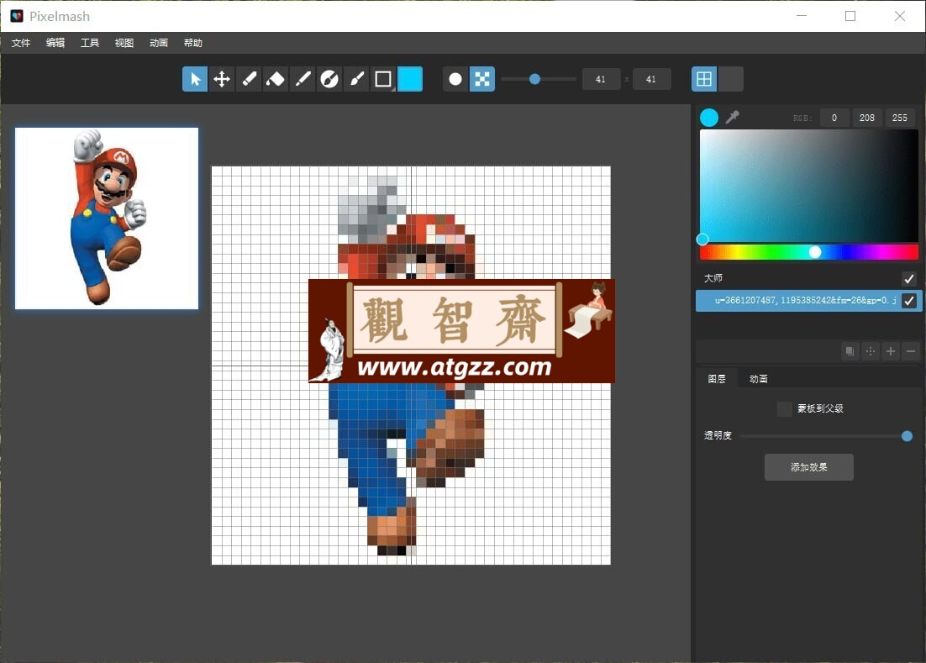Open the 视图 menu
Viewport: 926px width, 663px height.
point(124,43)
